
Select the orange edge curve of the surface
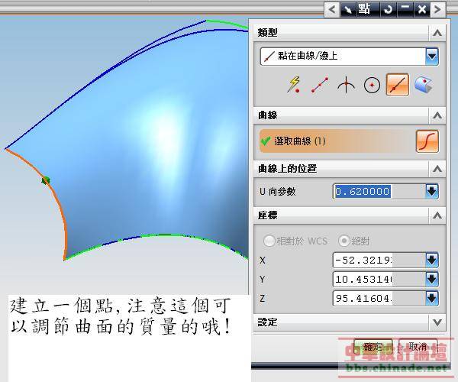pos(60,204)
